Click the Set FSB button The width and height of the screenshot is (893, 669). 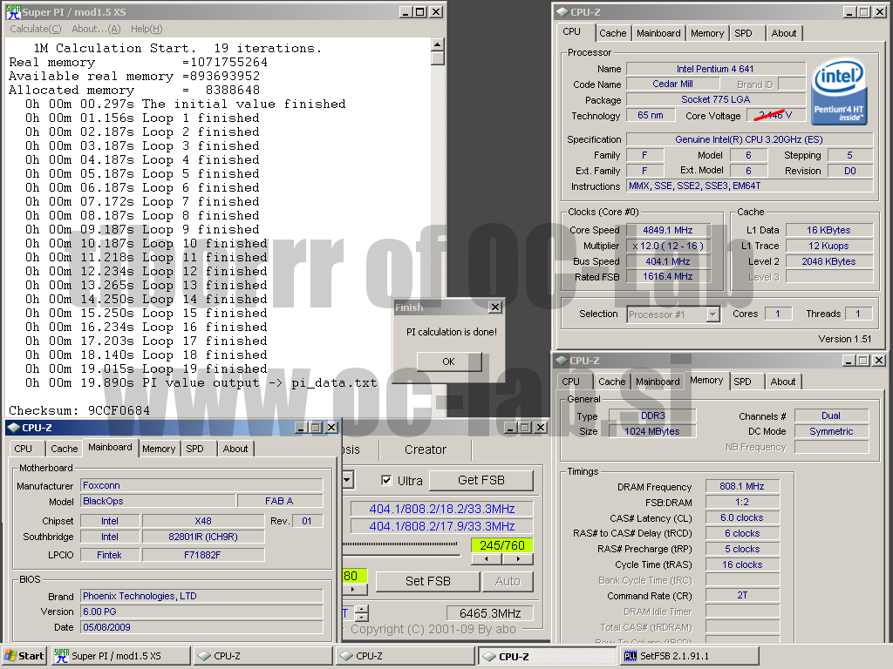(427, 581)
